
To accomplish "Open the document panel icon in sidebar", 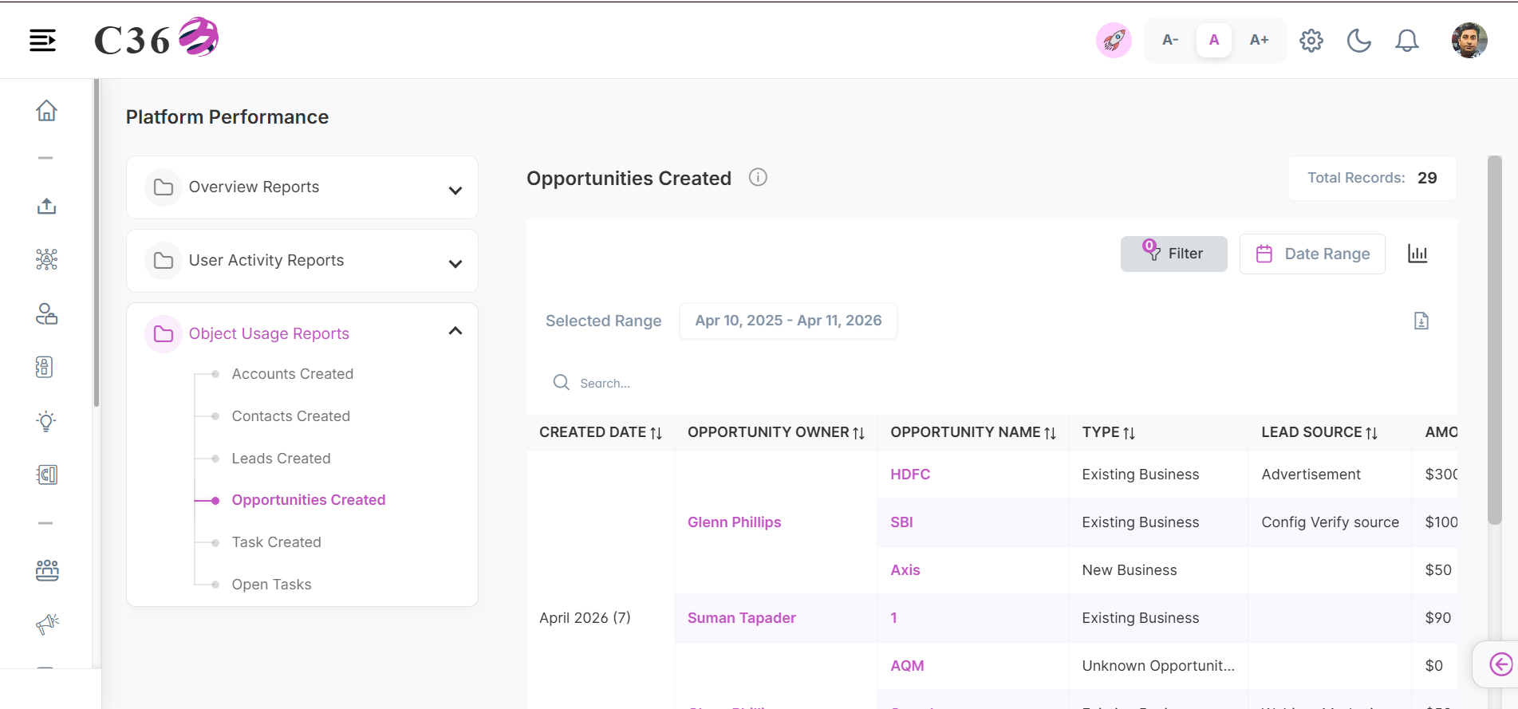I will click(46, 475).
